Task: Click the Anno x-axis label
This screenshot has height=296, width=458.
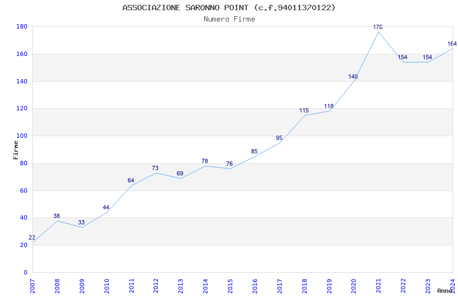Action: pos(445,291)
